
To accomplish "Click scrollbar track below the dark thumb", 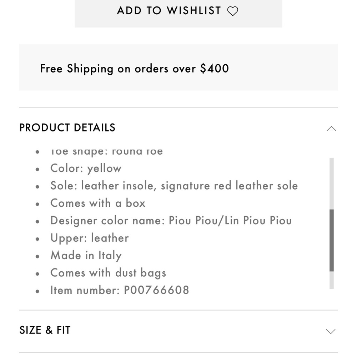I will click(332, 280).
